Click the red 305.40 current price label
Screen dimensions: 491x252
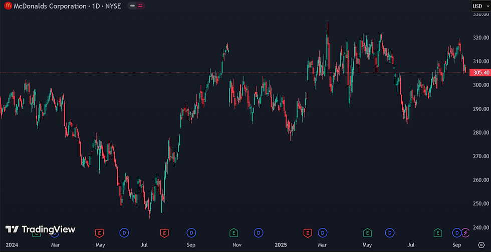[481, 72]
